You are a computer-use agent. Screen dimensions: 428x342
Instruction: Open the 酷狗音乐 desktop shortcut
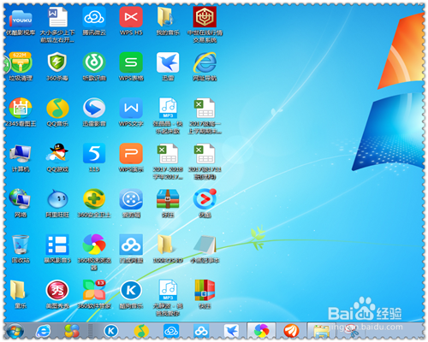point(131,290)
